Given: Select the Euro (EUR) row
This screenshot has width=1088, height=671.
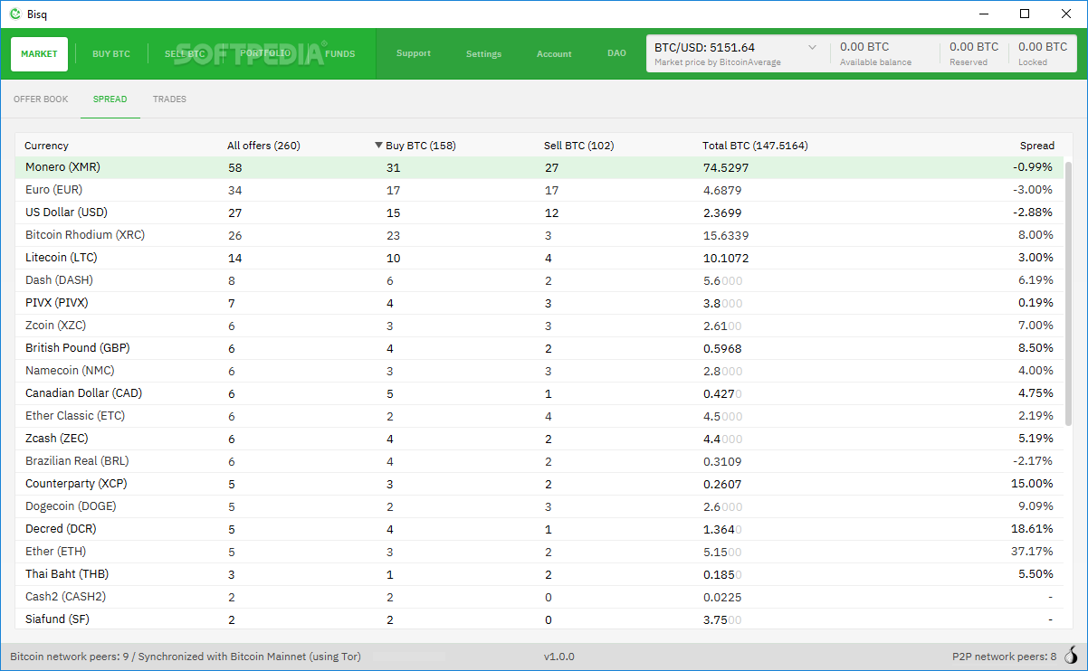Looking at the screenshot, I should point(539,190).
